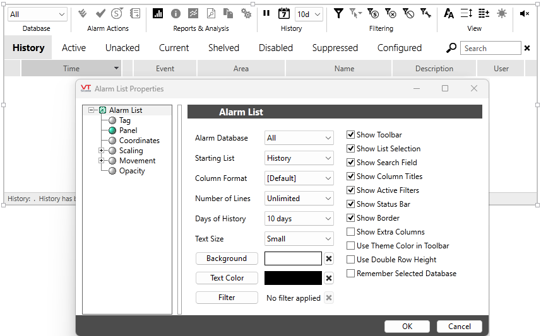
Task: Open the Starting List dropdown
Action: point(299,158)
